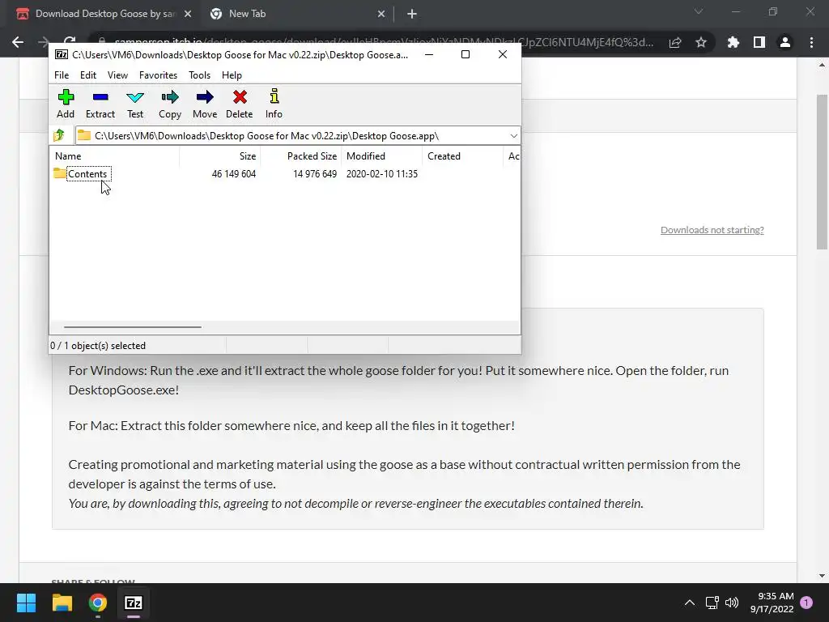This screenshot has width=829, height=622.
Task: Click the Chrome back arrow
Action: [18, 42]
